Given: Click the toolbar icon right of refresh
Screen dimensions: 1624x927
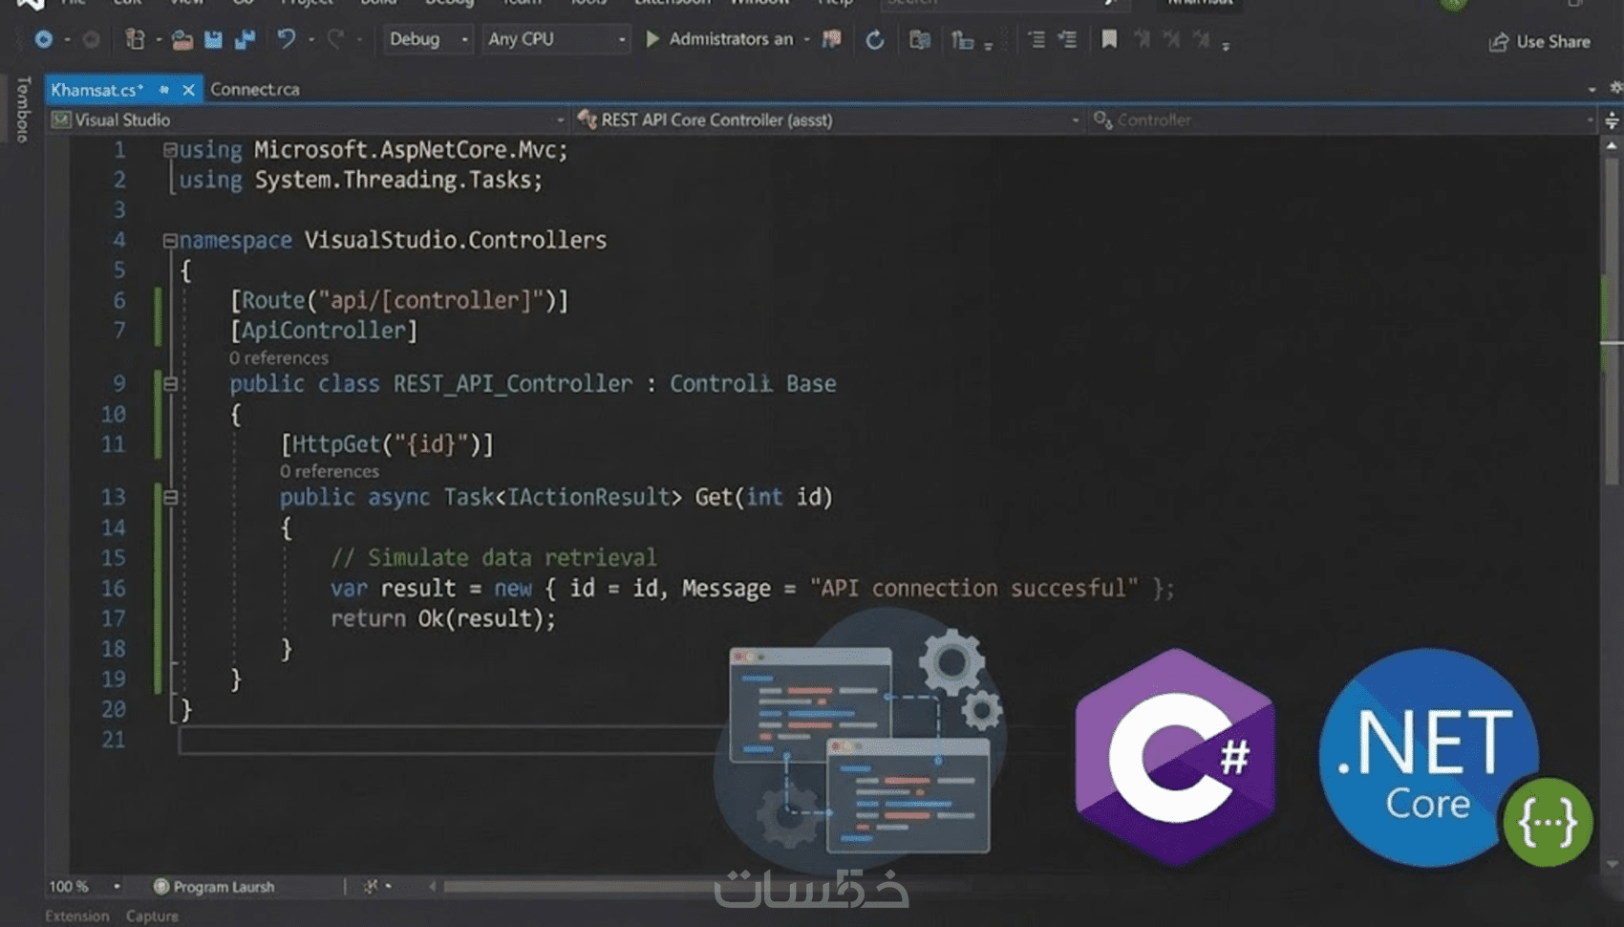Looking at the screenshot, I should (x=920, y=39).
